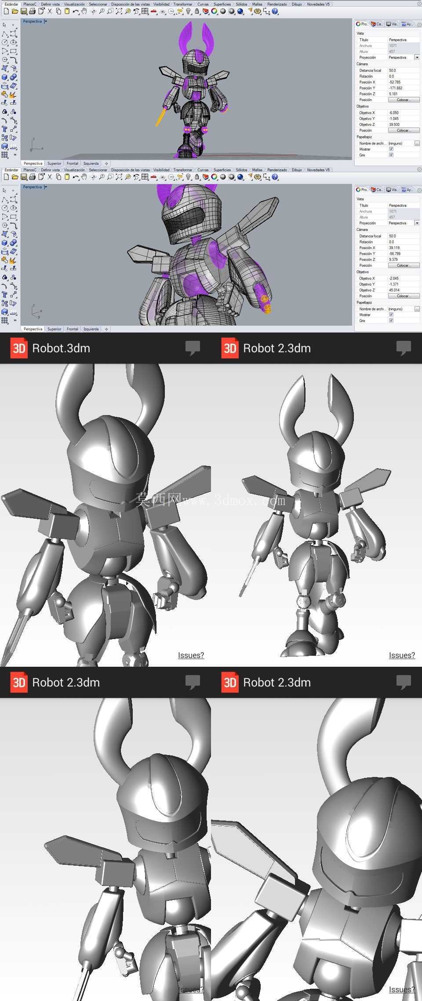Browse wallpaper file button in upper panel
The width and height of the screenshot is (422, 1001).
click(x=417, y=143)
